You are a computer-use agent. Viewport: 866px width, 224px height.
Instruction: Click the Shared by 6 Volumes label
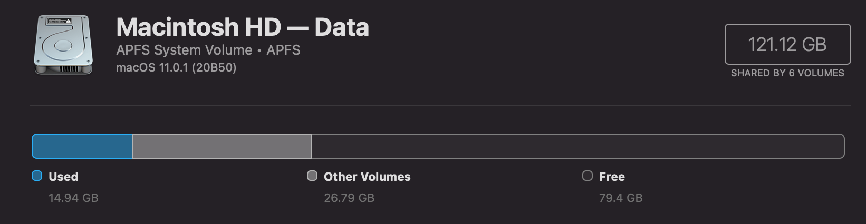coord(787,73)
